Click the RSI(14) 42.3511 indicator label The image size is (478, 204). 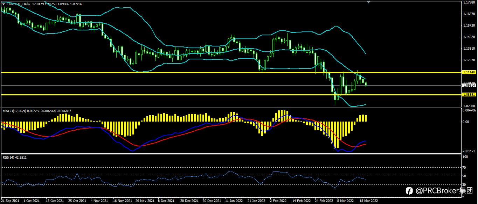[x=15, y=158]
